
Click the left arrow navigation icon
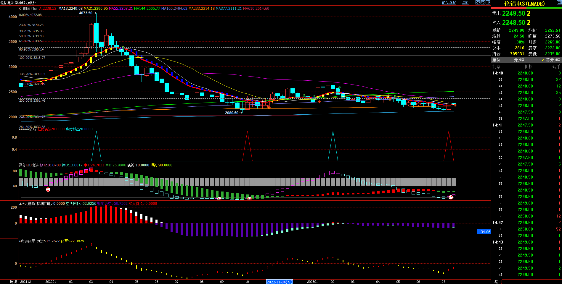pos(478,2)
